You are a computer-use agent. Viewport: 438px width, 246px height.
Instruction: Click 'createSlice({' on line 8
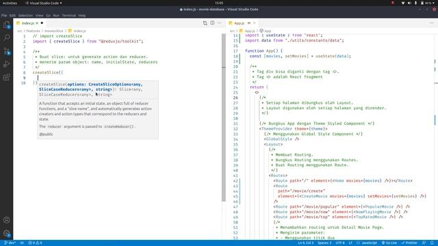click(x=48, y=72)
